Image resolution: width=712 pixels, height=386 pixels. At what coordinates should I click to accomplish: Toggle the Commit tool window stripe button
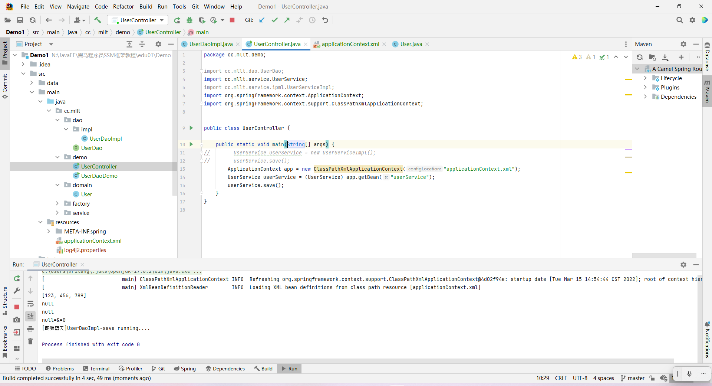5,86
